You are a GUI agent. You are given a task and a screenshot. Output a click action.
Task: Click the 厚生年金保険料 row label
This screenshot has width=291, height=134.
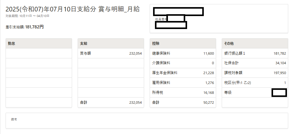pos(165,73)
